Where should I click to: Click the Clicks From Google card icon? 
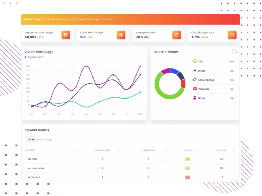[121, 35]
